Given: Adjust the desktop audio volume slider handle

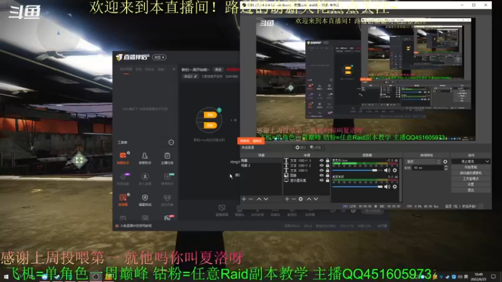Looking at the screenshot, I should coord(380,187).
